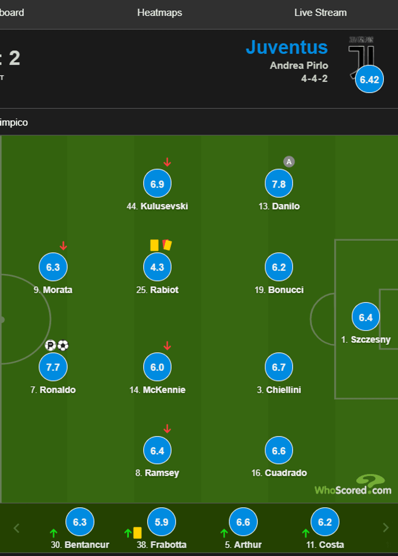
Task: Click Arthur's substituted-on green arrow
Action: coord(224,532)
